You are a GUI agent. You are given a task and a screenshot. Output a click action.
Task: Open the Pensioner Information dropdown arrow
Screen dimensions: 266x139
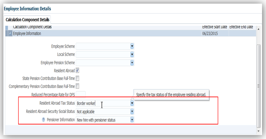[132, 120]
